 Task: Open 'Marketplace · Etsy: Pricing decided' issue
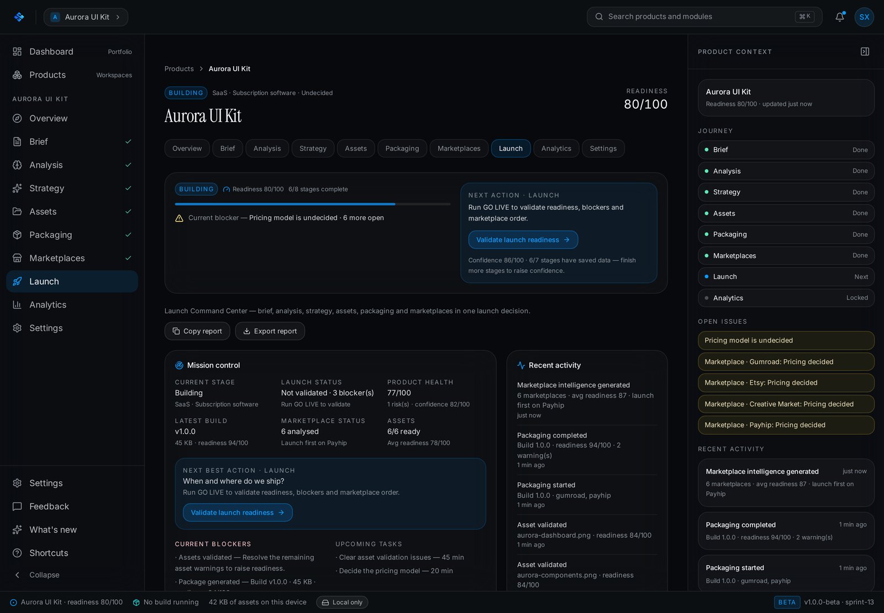(x=786, y=383)
